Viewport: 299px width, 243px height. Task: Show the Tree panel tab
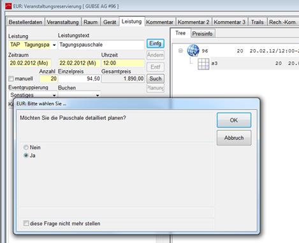[x=180, y=33]
